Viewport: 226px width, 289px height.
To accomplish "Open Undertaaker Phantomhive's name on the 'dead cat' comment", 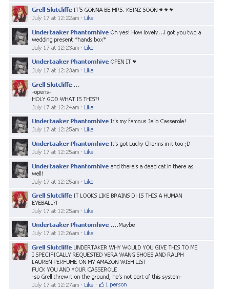I will pos(70,166).
